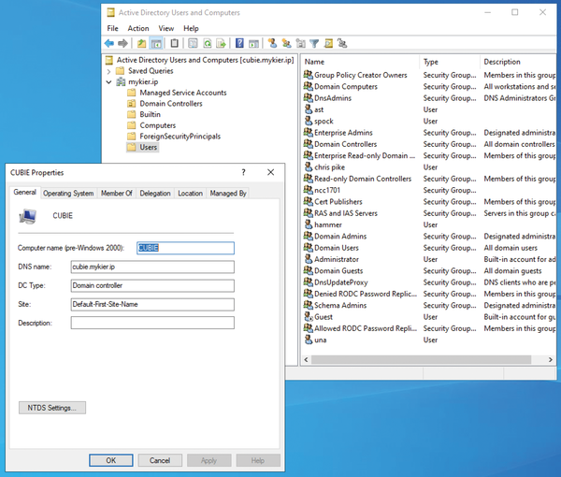This screenshot has height=477, width=561.
Task: Click the Properties toolbar icon
Action: (x=193, y=44)
